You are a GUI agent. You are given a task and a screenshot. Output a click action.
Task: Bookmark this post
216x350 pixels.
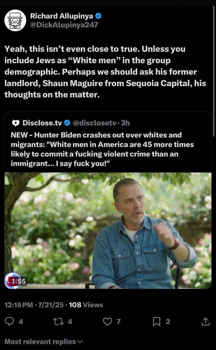click(x=157, y=321)
